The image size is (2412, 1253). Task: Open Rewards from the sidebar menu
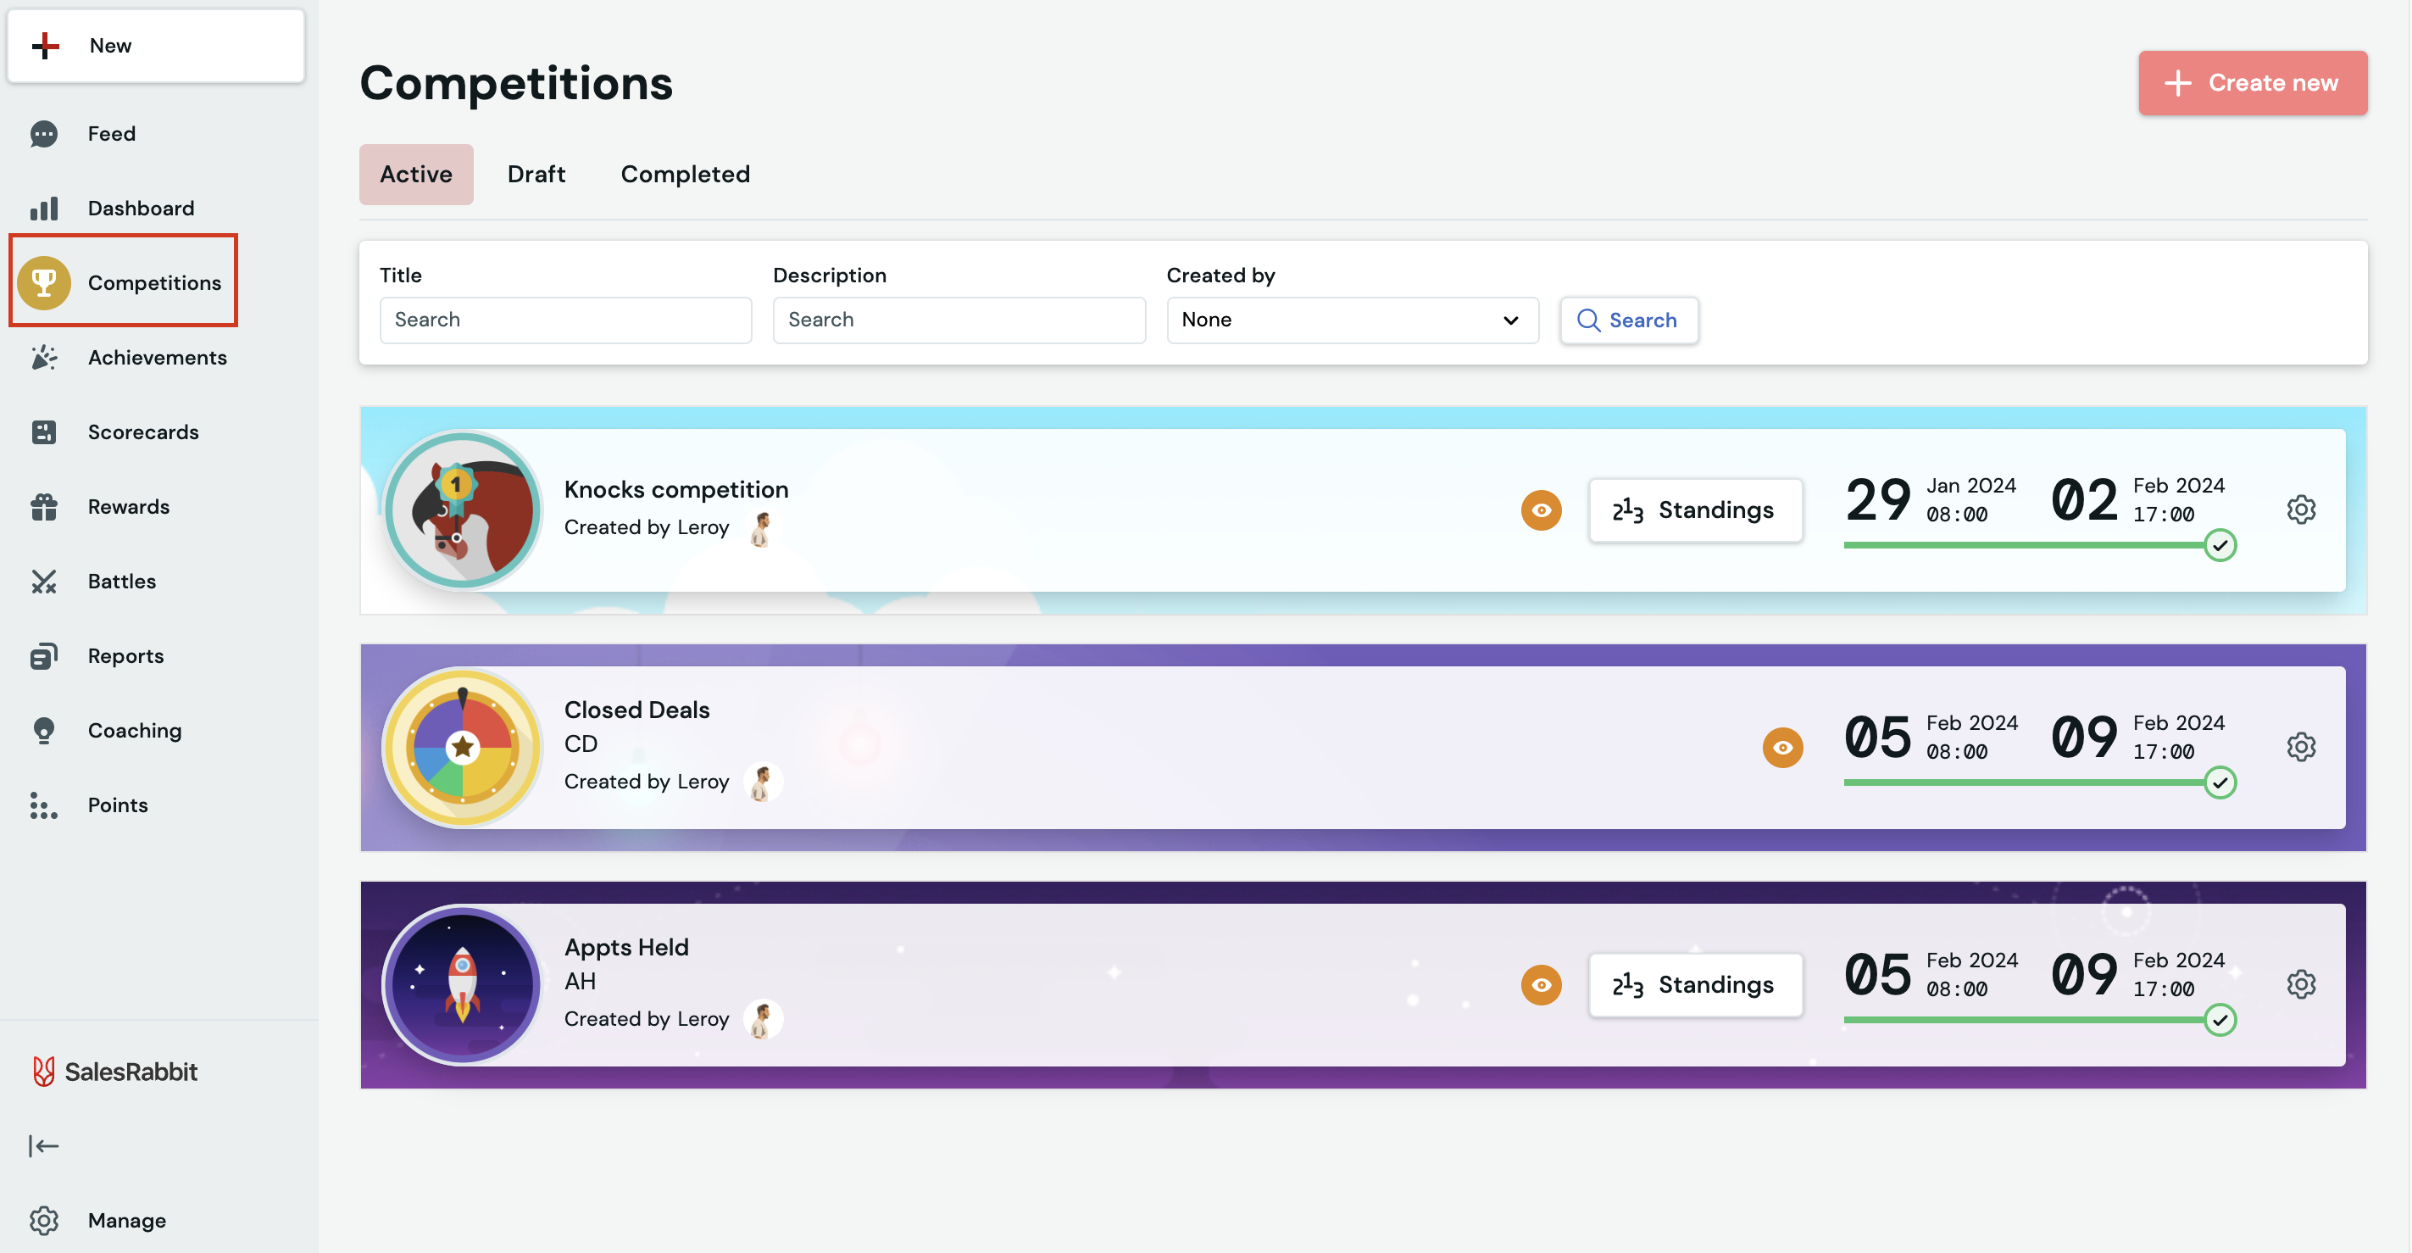pyautogui.click(x=128, y=507)
